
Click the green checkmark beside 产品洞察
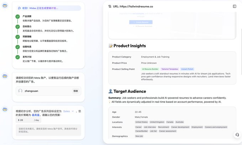(x=18, y=17)
